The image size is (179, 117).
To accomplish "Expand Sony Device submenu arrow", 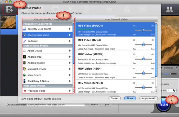I will tap(70, 75).
